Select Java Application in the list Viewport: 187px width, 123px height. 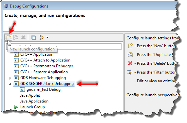point(34,101)
